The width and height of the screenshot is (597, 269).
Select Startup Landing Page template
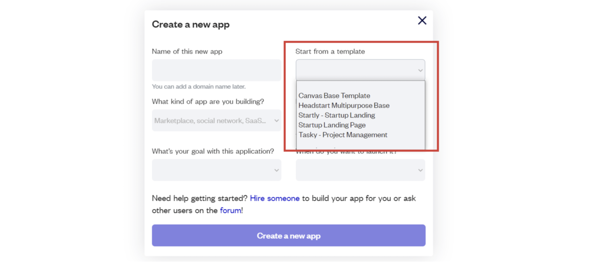(332, 125)
